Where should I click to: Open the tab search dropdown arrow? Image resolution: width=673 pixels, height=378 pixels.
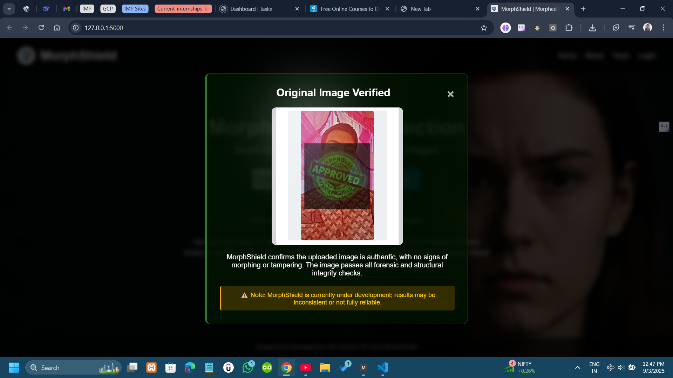coord(9,9)
